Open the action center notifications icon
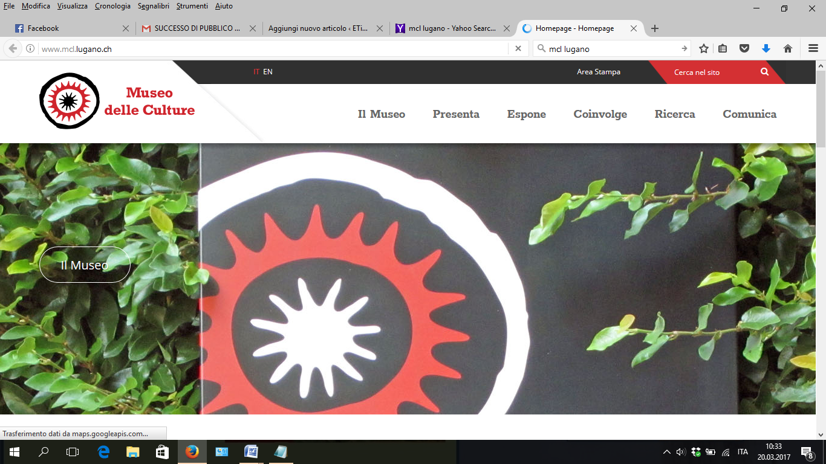826x464 pixels. [807, 452]
